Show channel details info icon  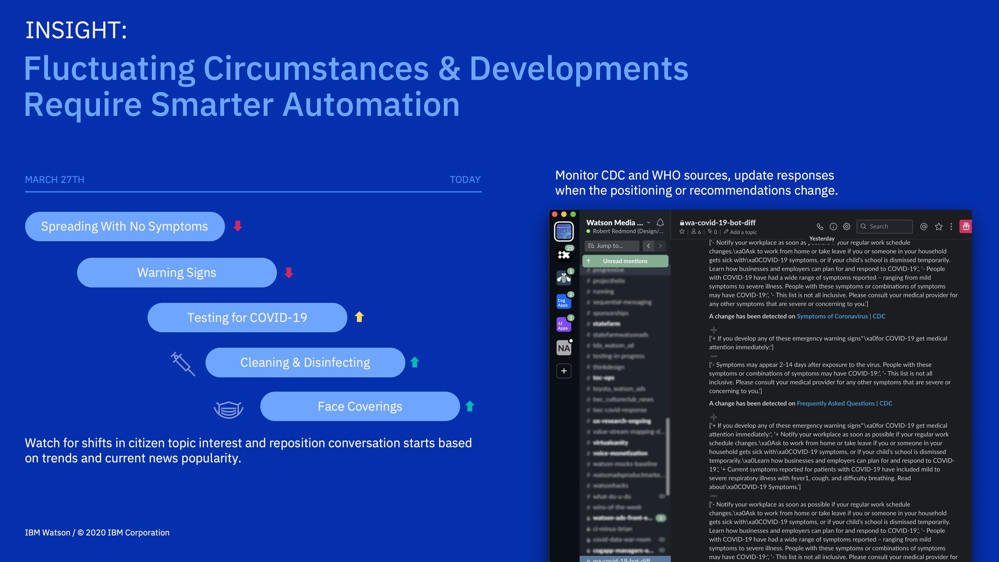pos(833,227)
